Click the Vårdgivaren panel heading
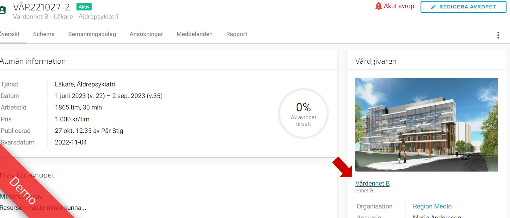Image resolution: width=510 pixels, height=218 pixels. [x=376, y=61]
